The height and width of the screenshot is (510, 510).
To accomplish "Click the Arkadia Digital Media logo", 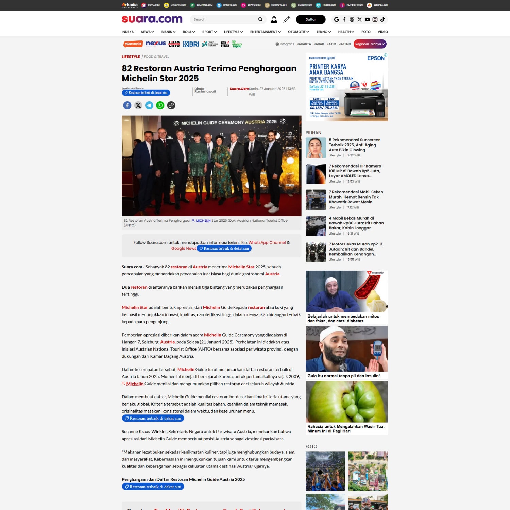I will (x=130, y=5).
